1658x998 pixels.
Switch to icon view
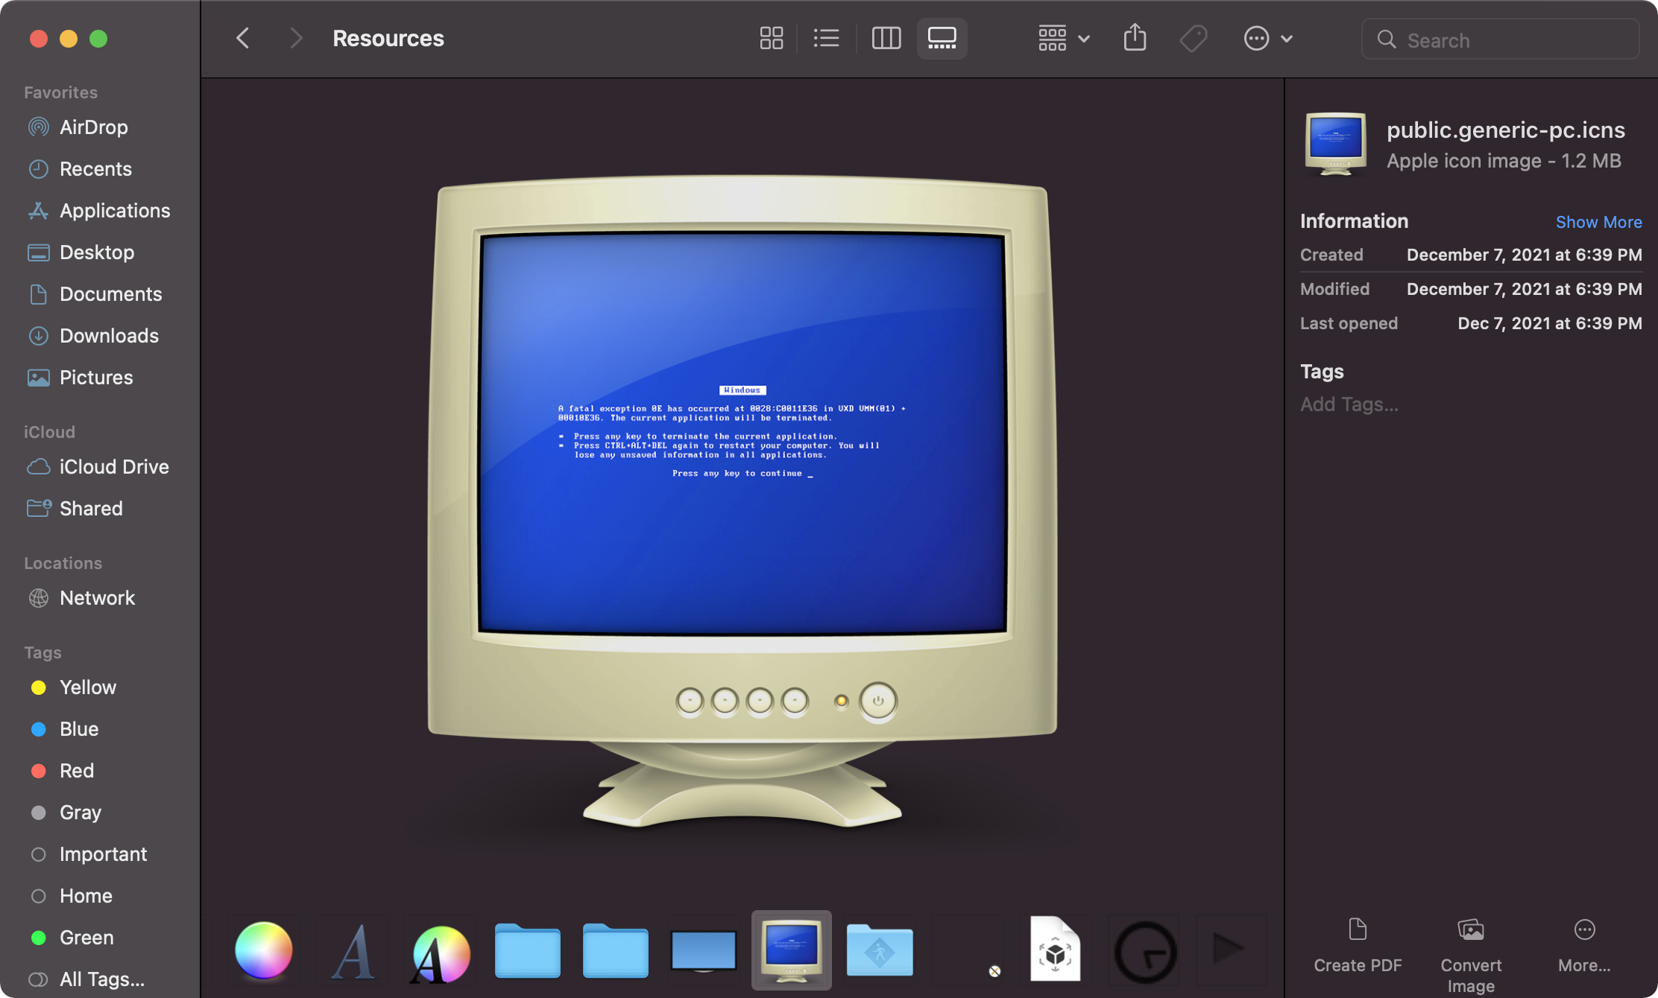point(771,38)
